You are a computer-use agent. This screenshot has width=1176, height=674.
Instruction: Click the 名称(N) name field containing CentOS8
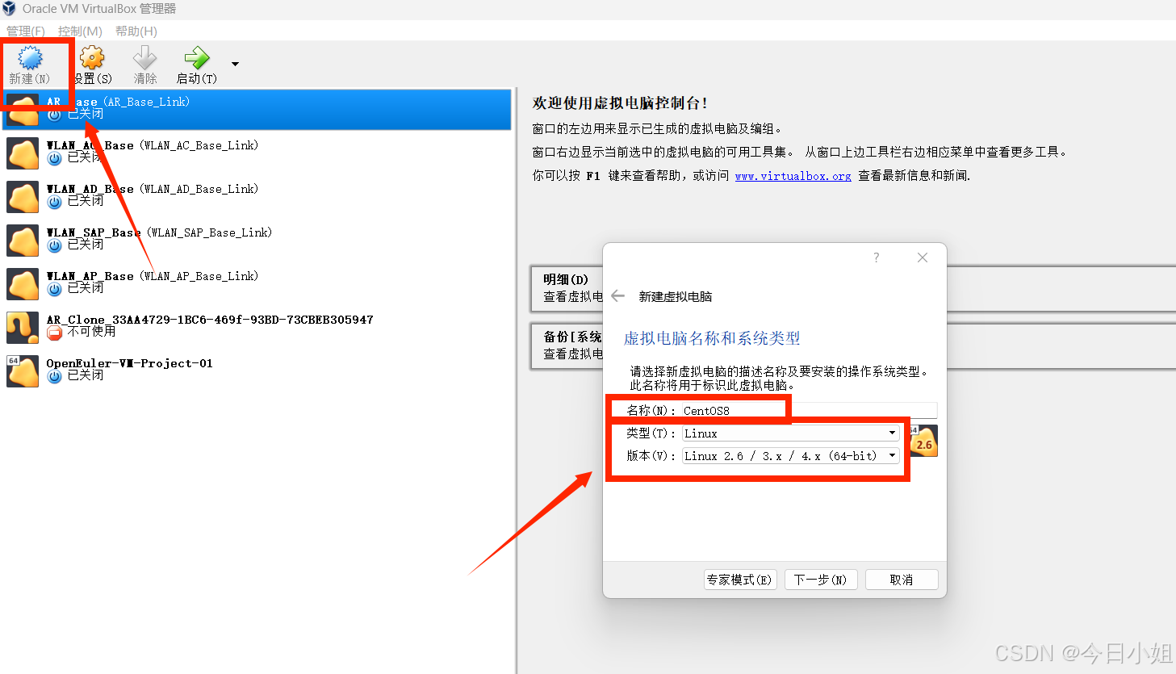point(810,410)
